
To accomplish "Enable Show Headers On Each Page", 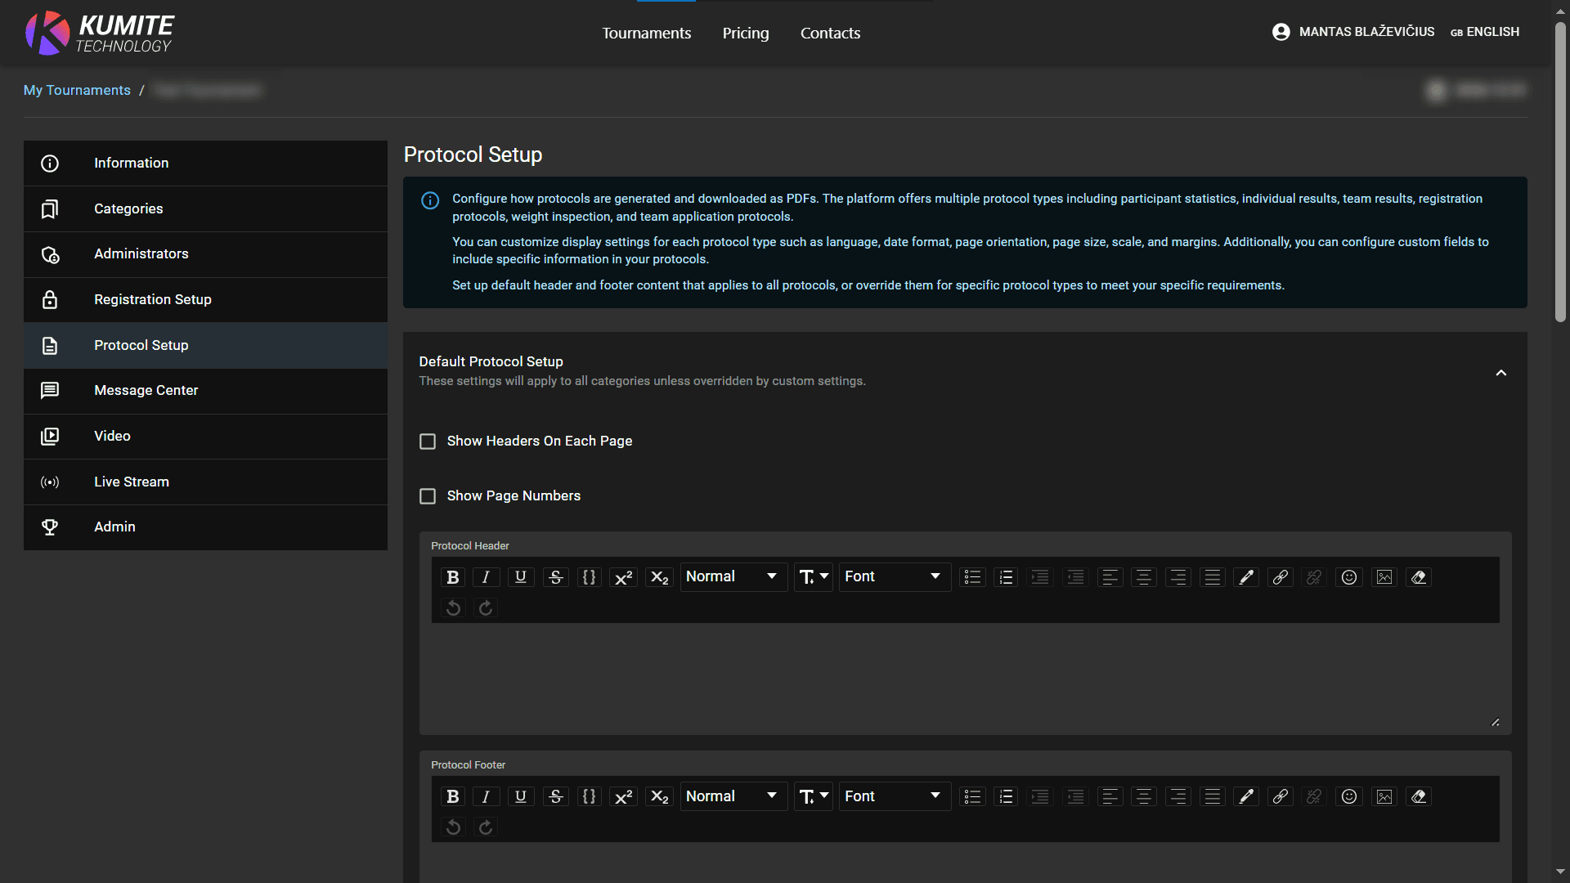I will pos(428,441).
